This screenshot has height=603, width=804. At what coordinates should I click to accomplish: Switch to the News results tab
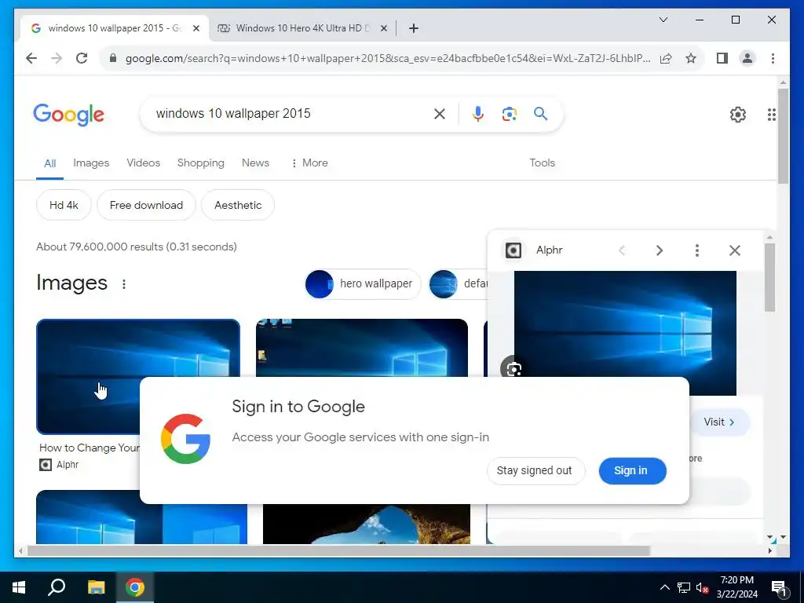click(255, 163)
